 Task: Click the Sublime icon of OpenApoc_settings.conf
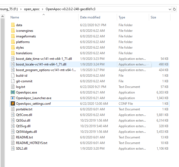point(13,103)
